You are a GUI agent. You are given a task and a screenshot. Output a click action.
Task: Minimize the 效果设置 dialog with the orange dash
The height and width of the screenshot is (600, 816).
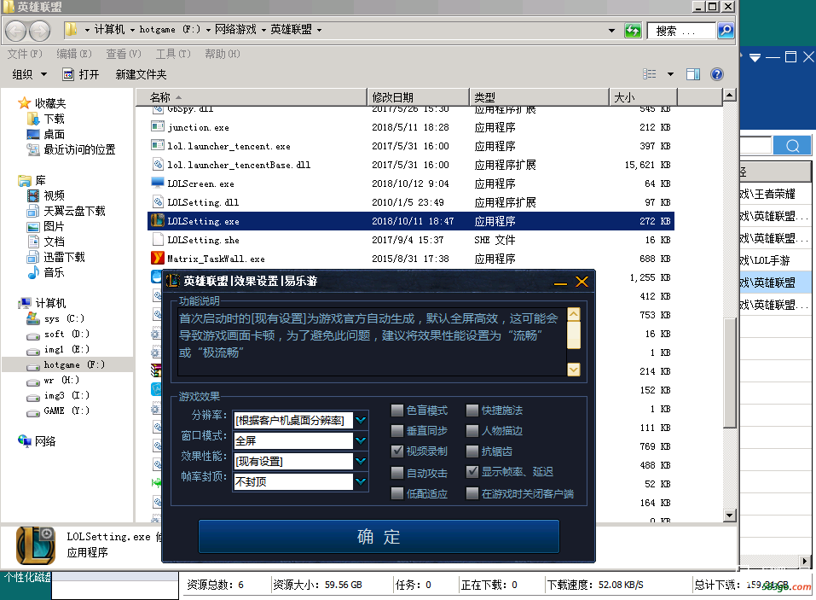pos(560,283)
